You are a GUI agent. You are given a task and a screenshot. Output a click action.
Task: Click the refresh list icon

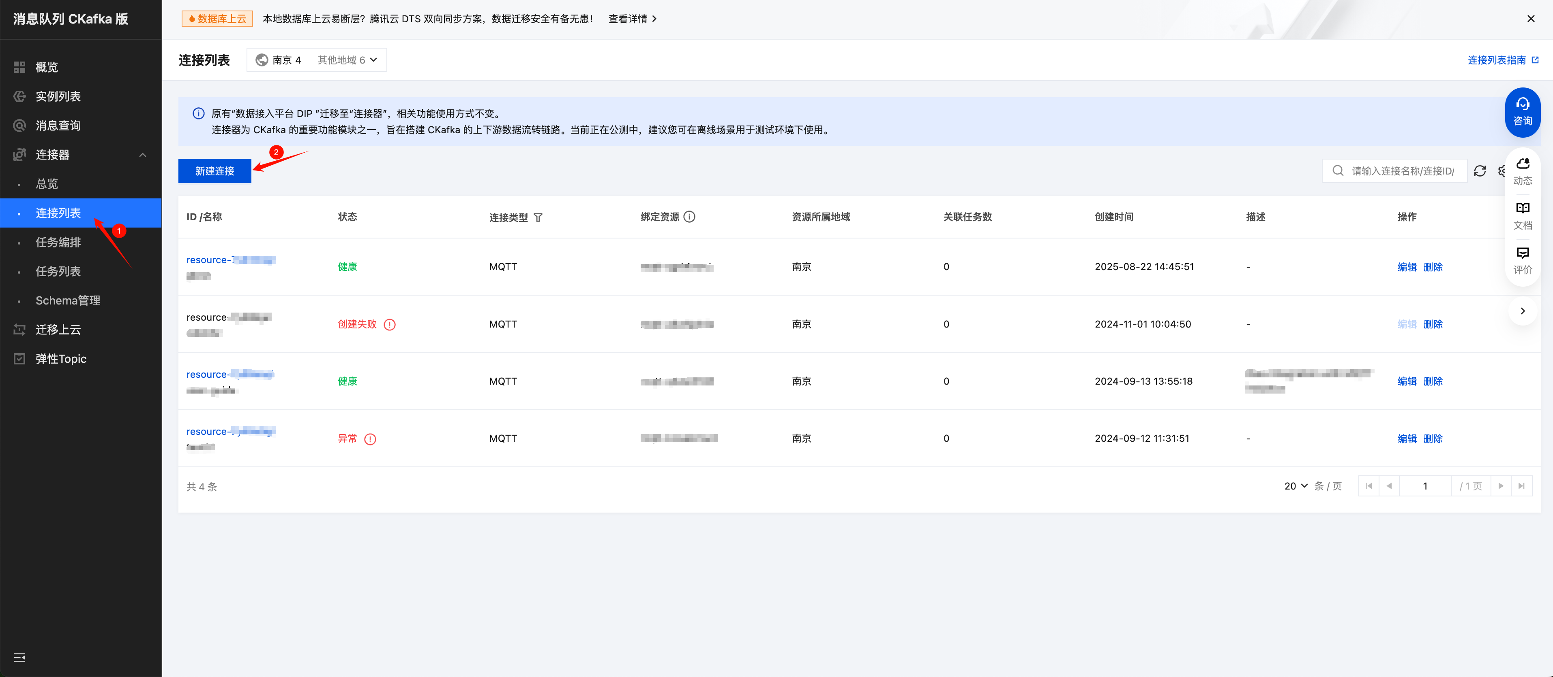pyautogui.click(x=1480, y=171)
